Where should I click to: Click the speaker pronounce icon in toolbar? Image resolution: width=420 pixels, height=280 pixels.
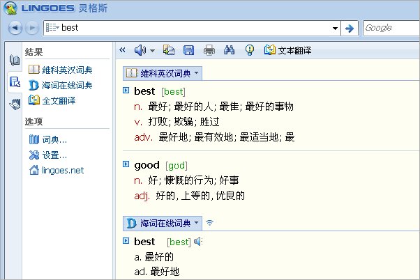[140, 50]
